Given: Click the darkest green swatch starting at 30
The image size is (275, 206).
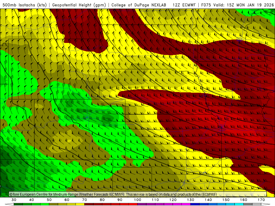Looking at the screenshot, I should 18,205.
